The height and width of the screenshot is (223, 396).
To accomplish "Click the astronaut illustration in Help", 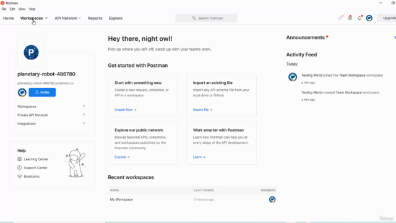I will coord(75,163).
